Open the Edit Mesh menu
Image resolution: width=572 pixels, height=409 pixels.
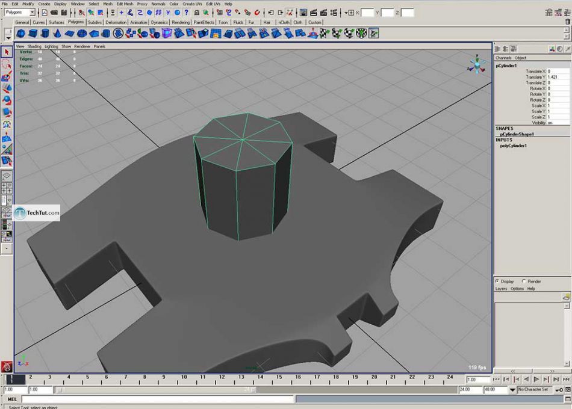point(125,4)
